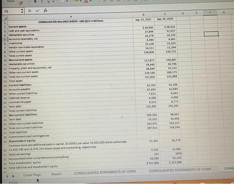Viewport: 234px width, 184px height.
Task: Open the font color dropdown arrow
Action: [x=91, y=1]
